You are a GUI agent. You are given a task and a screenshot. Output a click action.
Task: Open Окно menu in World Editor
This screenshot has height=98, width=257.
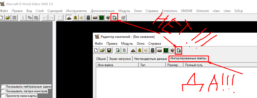tap(138, 11)
